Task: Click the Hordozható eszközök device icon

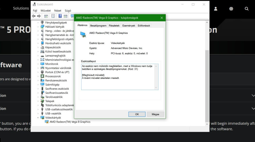Action: (x=42, y=43)
